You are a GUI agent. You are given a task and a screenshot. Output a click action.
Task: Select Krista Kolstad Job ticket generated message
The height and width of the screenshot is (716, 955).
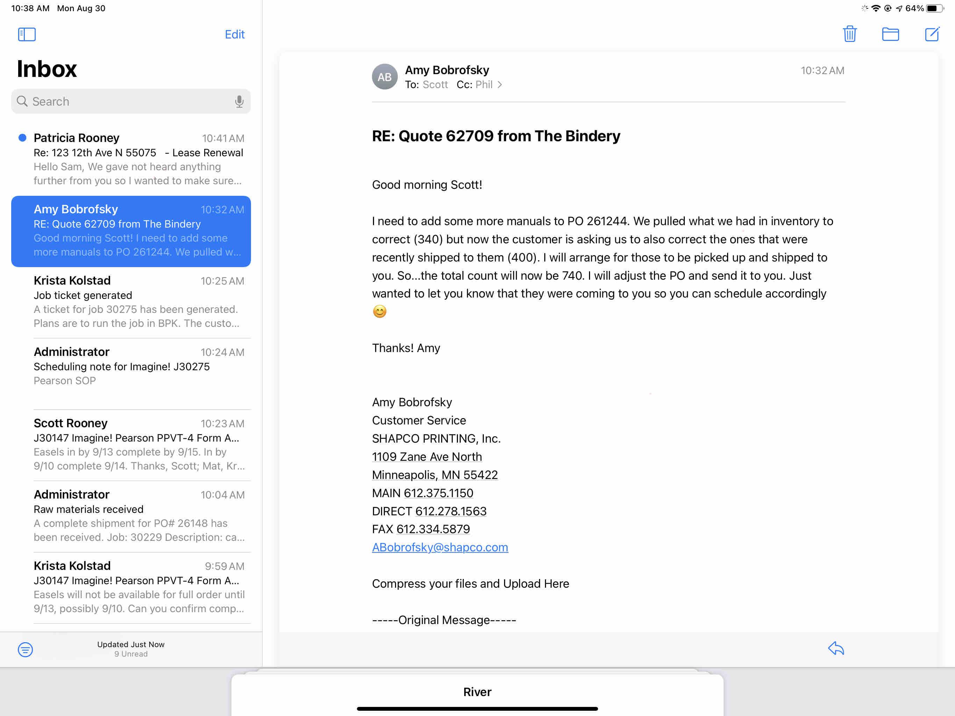pos(138,301)
